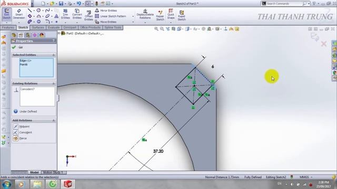
Task: Click the Undo icon
Action: coord(78,4)
